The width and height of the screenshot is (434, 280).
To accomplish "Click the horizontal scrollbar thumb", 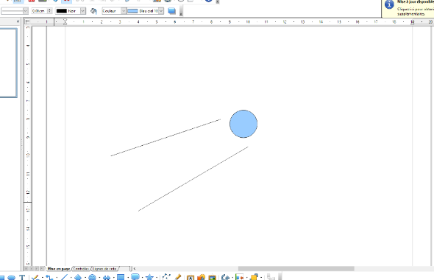I will tap(296, 269).
